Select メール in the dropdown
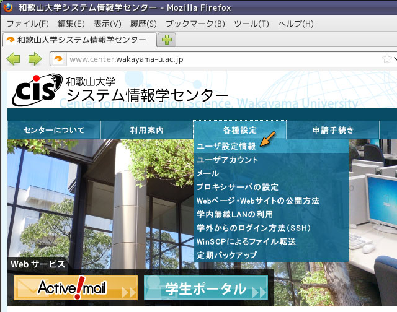Image resolution: width=397 pixels, height=312 pixels. coord(271,173)
